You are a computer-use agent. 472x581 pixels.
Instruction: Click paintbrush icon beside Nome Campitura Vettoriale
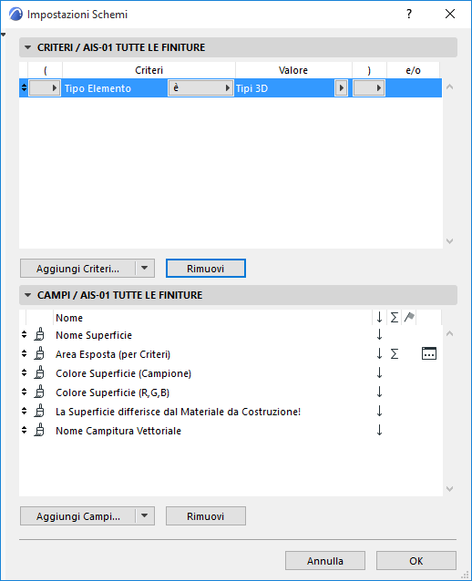(39, 430)
